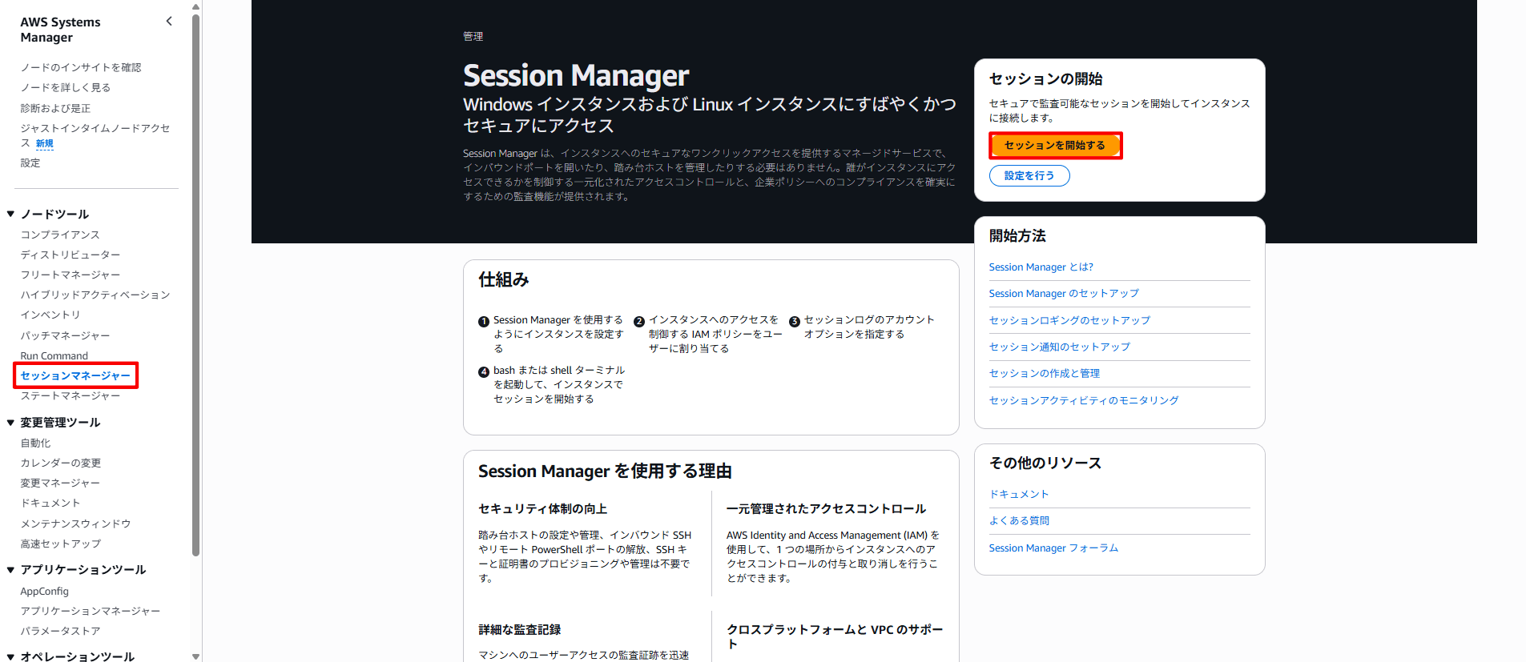Open Session Manager フォーラム link
Screen dimensions: 1526x662
(x=1053, y=548)
